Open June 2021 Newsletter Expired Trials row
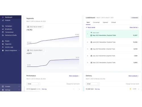This screenshot has height=107, width=142. point(112,42)
